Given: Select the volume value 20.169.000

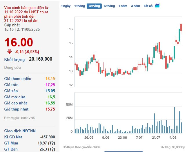Looking at the screenshot, I should coord(41,59).
